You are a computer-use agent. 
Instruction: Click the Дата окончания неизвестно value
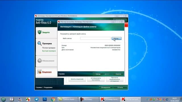click(116, 50)
